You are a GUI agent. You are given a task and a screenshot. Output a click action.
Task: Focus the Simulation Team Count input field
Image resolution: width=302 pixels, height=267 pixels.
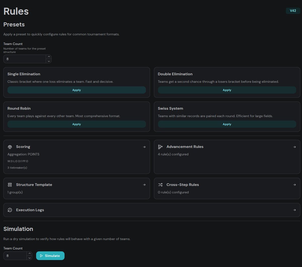(x=15, y=256)
